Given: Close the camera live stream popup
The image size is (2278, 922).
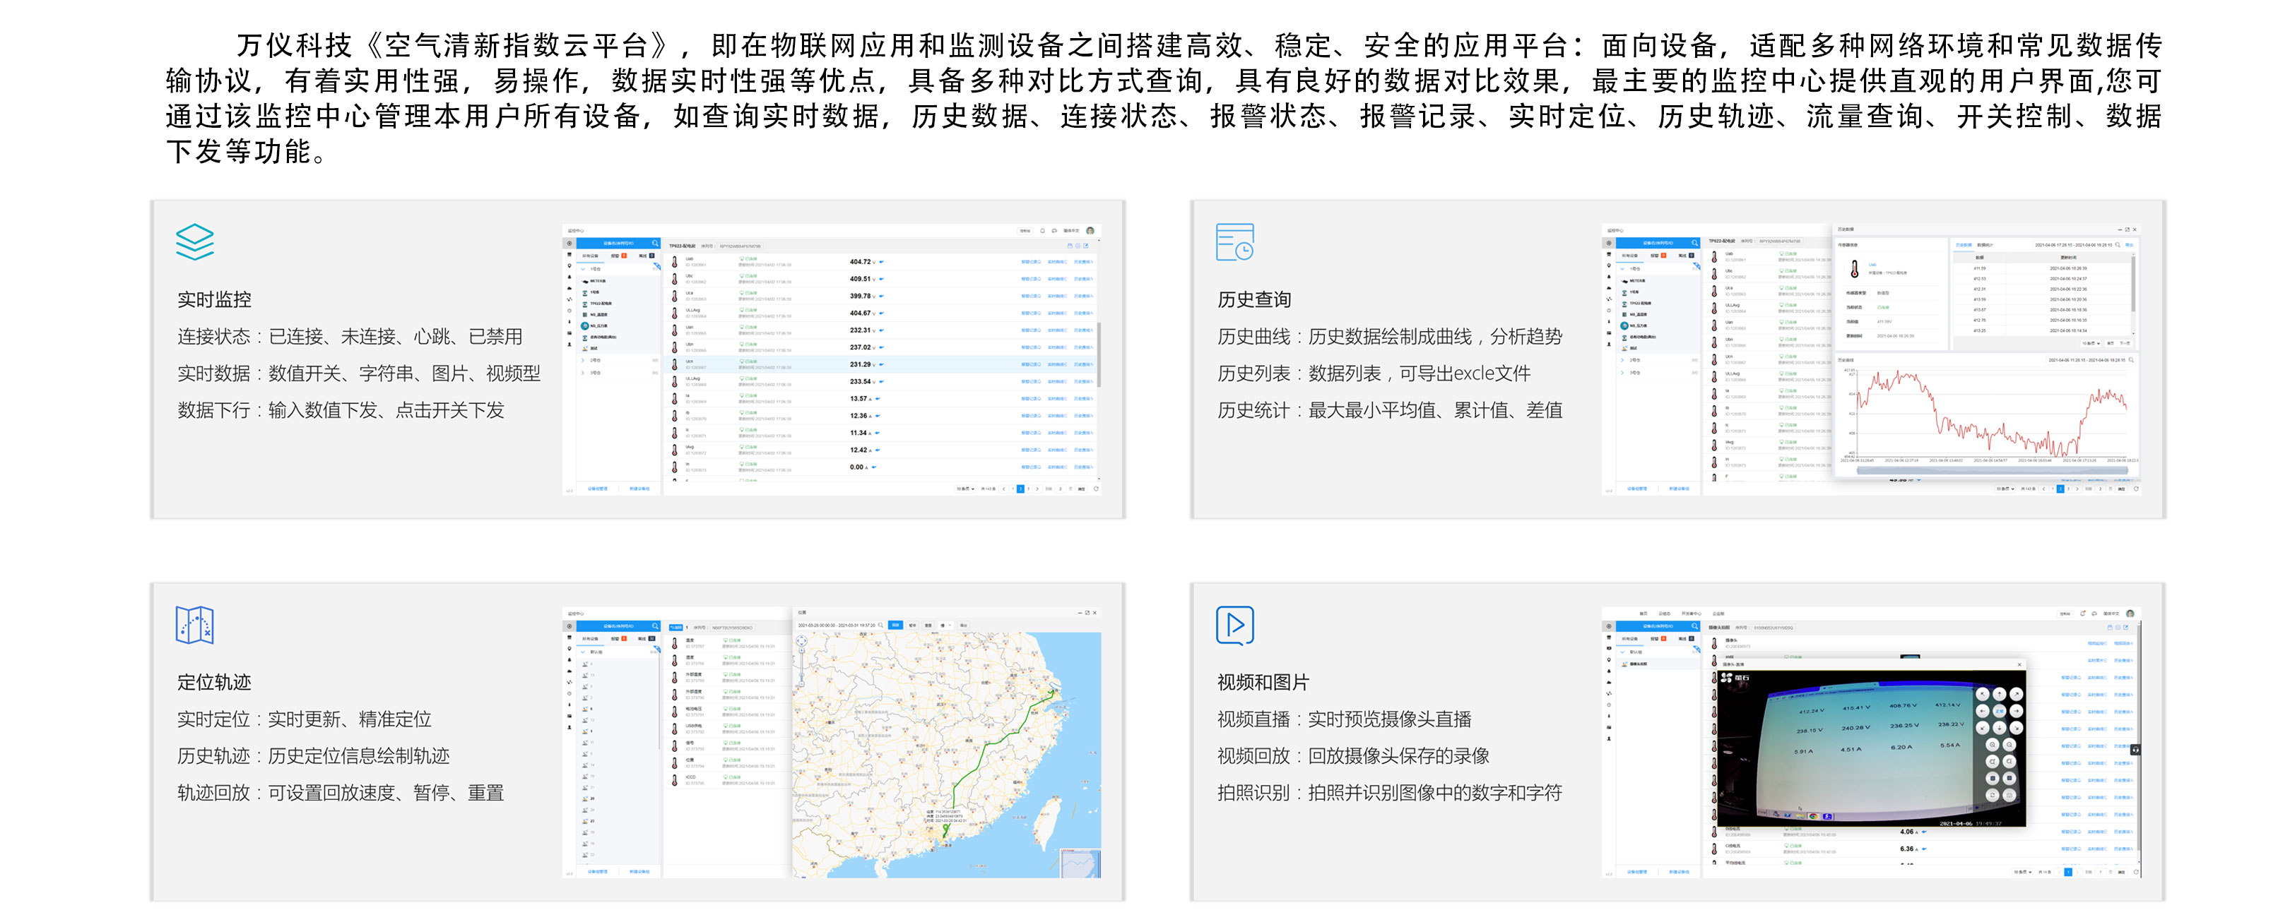Looking at the screenshot, I should 2019,664.
